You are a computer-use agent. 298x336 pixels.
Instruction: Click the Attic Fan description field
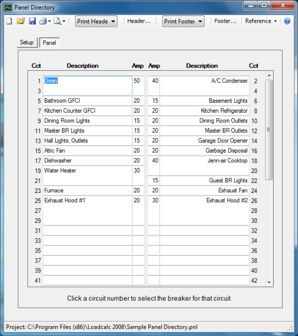click(88, 151)
